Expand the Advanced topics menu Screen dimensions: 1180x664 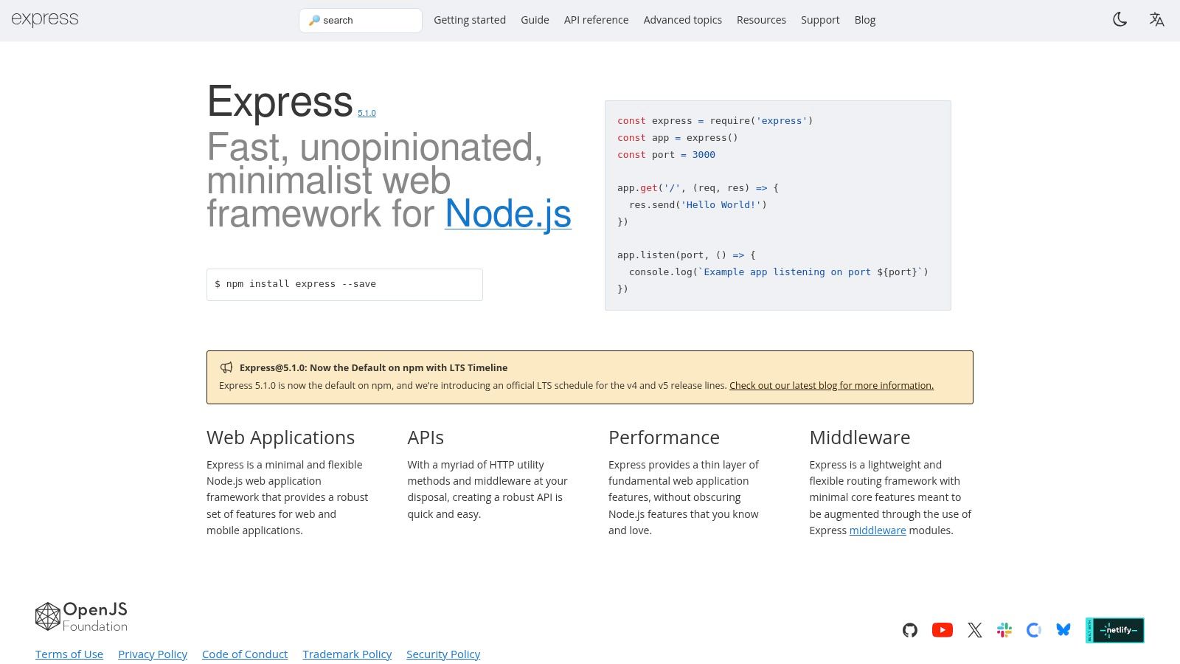682,20
